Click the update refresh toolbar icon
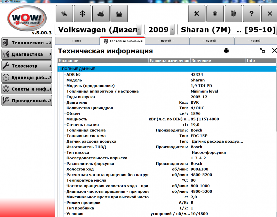This screenshot has width=277, height=217. tap(215, 14)
